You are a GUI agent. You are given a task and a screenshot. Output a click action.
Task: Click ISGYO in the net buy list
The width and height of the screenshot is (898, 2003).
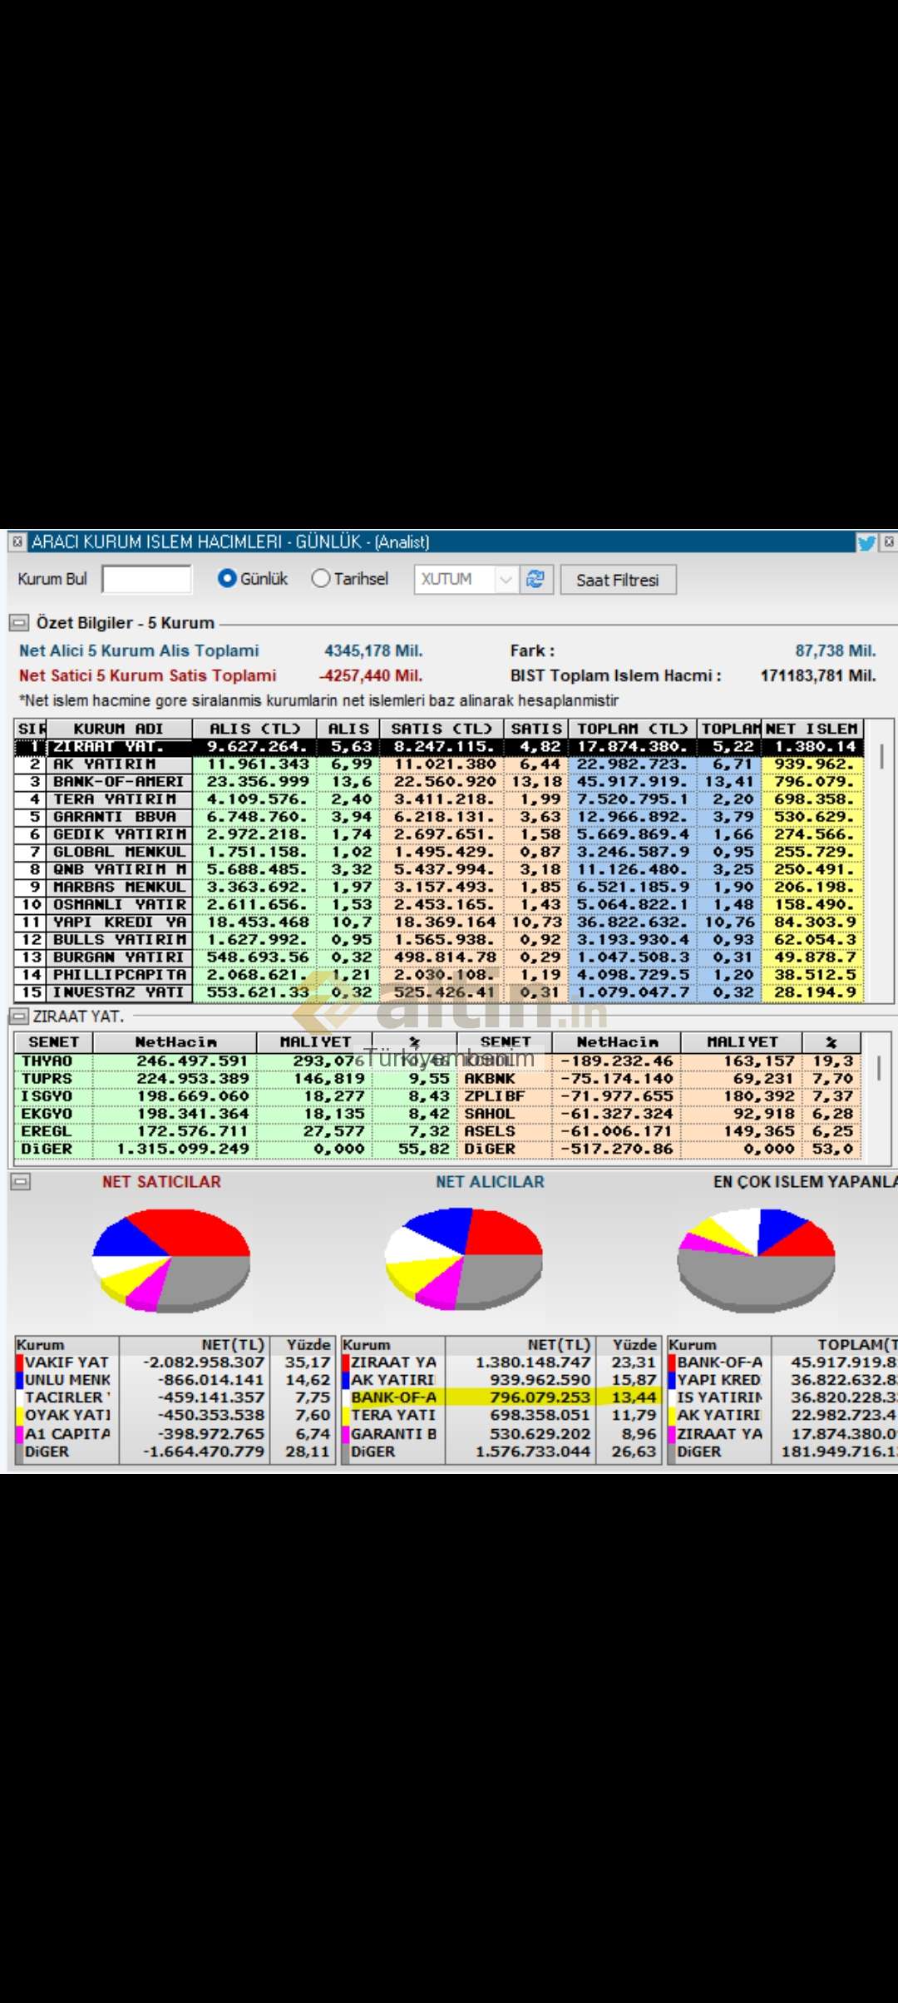pyautogui.click(x=47, y=1096)
